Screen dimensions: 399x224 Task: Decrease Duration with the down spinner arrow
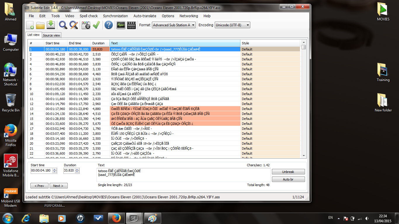tap(77, 172)
